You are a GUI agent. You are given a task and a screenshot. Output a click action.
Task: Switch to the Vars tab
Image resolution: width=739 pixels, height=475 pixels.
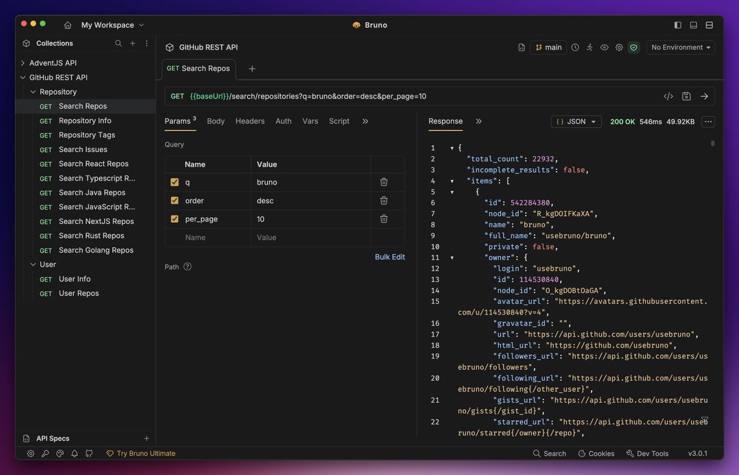coord(310,121)
